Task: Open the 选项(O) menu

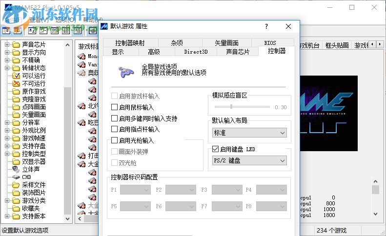Action: (x=65, y=20)
